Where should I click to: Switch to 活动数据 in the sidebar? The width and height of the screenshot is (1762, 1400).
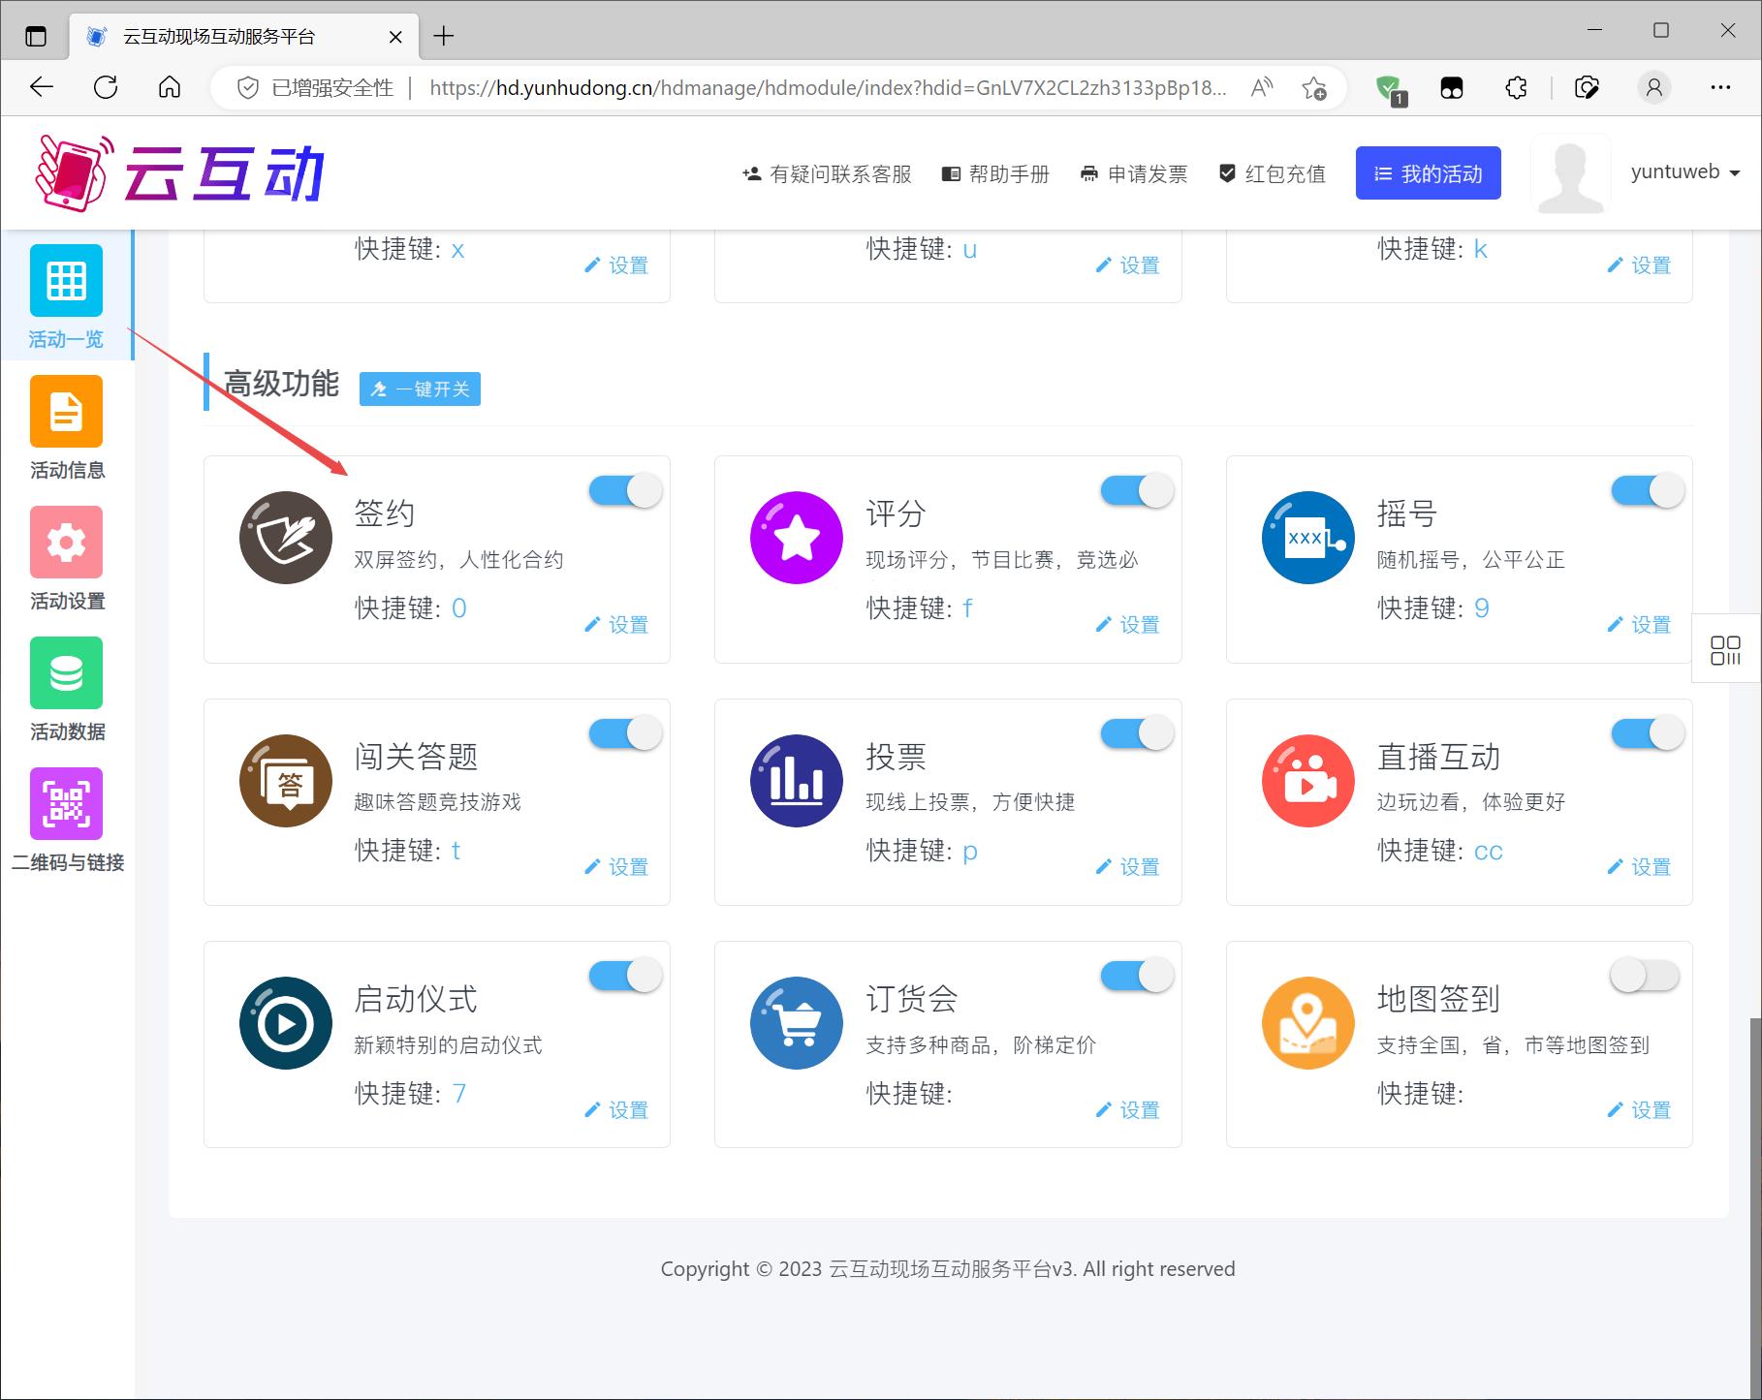(67, 690)
